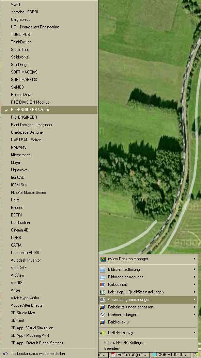201x358 pixels.
Task: Select Adobe After Effects profile
Action: coord(49,305)
